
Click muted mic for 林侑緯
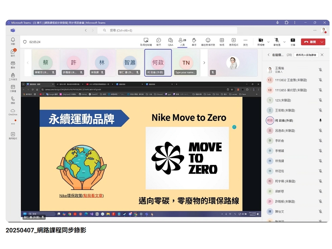tap(320, 161)
